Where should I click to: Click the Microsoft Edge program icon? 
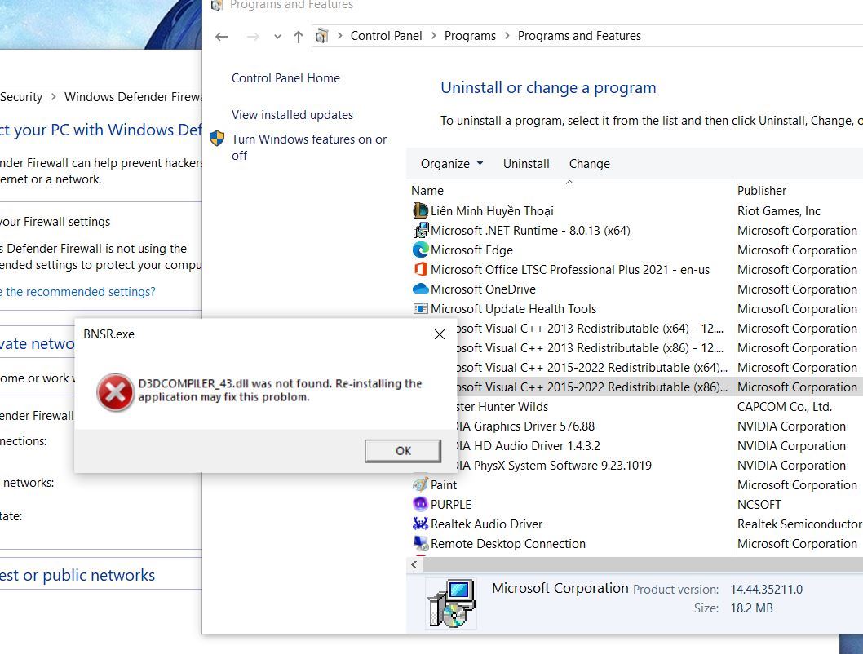[x=419, y=250]
